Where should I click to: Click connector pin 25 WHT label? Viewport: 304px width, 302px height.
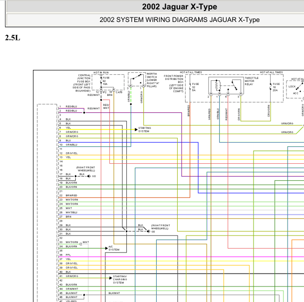coord(68,208)
